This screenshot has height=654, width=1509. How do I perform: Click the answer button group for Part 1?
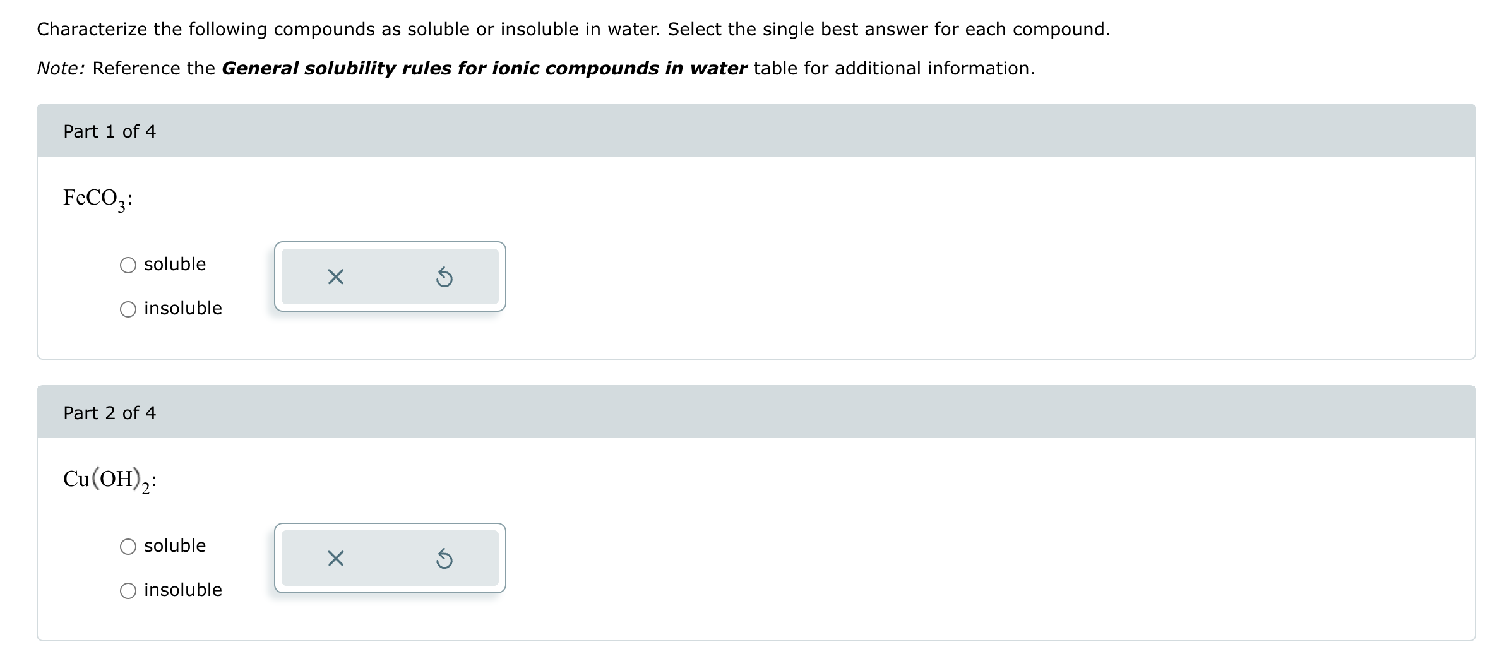390,276
